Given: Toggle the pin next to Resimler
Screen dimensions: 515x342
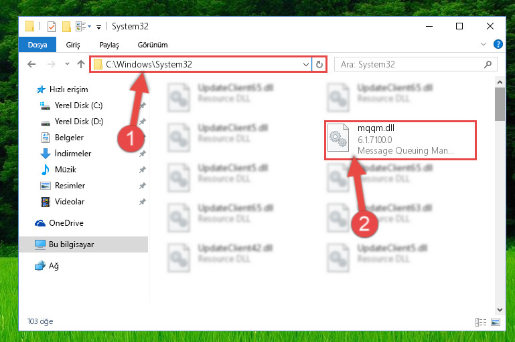Looking at the screenshot, I should tap(142, 186).
